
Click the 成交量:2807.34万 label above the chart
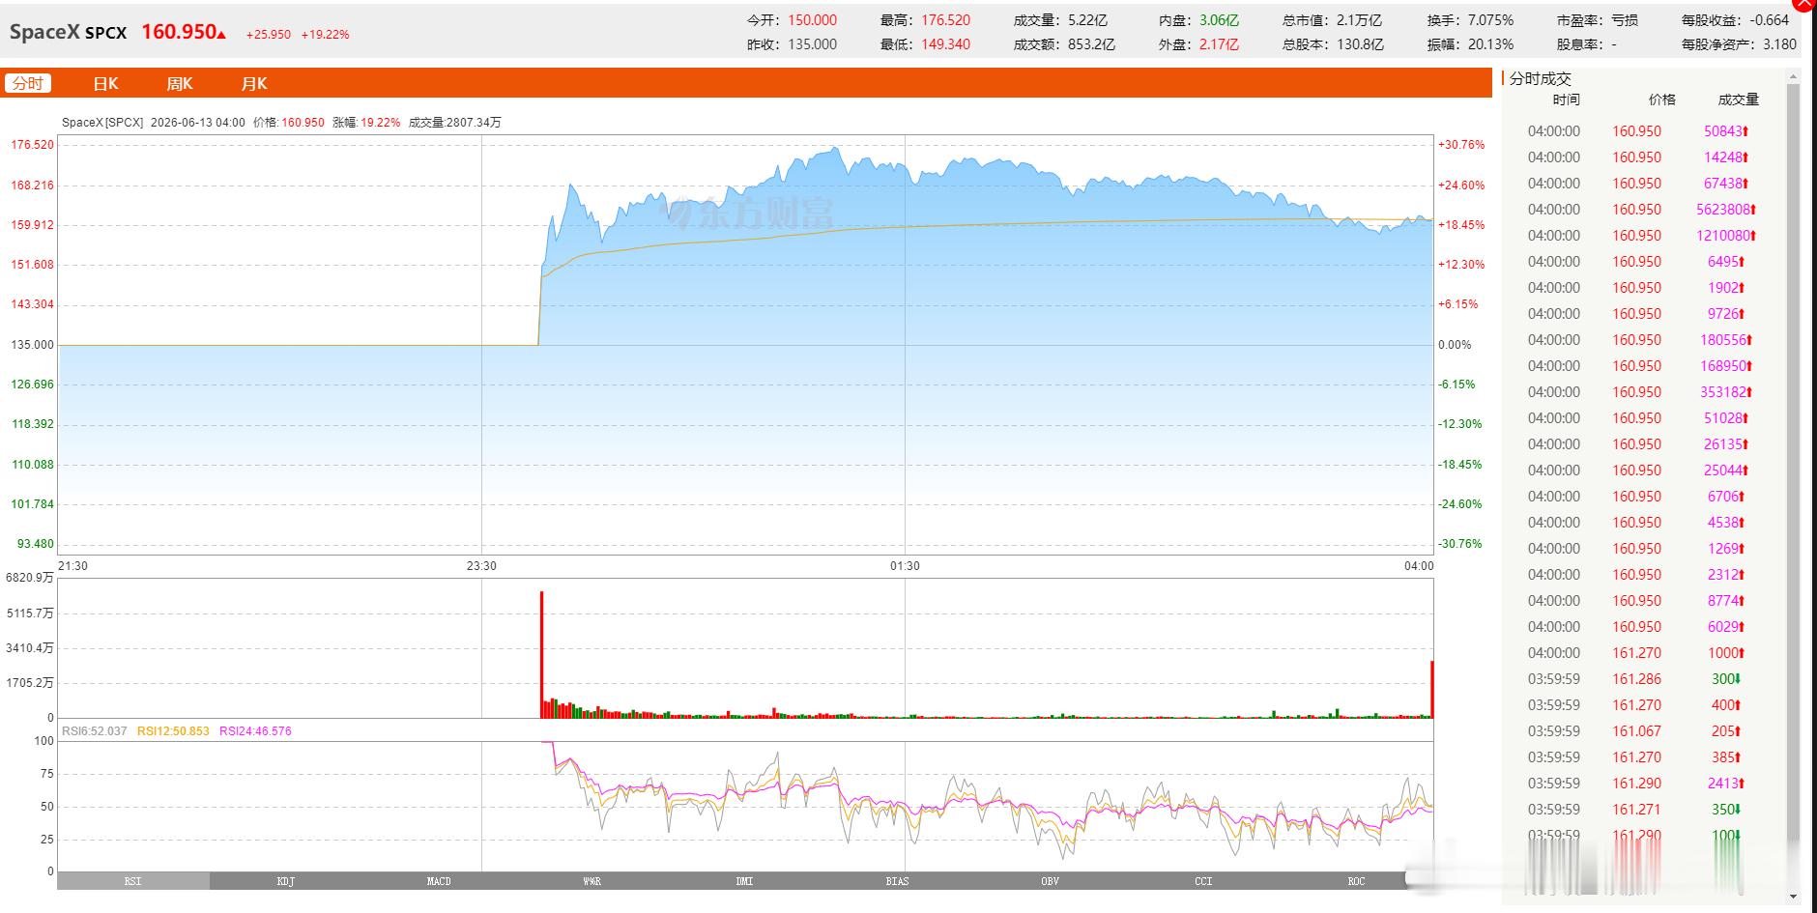click(455, 123)
